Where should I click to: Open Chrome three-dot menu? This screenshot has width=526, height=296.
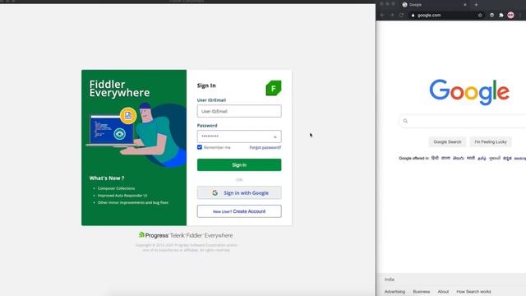(520, 15)
